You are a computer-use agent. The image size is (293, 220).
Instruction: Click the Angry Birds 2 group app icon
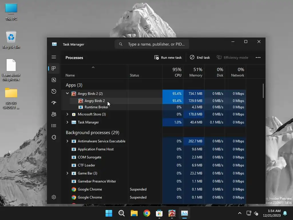[x=74, y=94]
